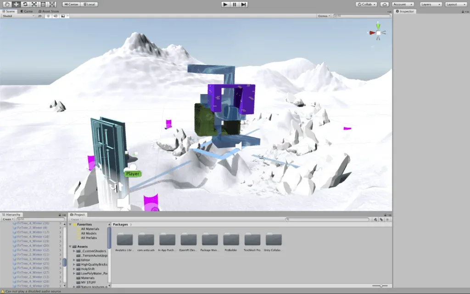Viewport: 470px width, 294px height.
Task: Open the Account dropdown
Action: (403, 4)
